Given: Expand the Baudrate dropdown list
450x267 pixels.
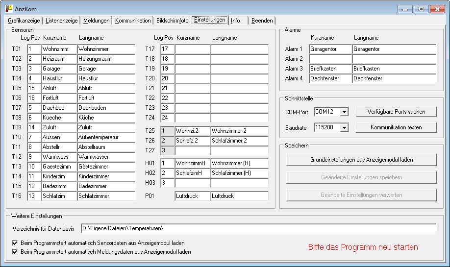Looking at the screenshot, I should [x=344, y=127].
